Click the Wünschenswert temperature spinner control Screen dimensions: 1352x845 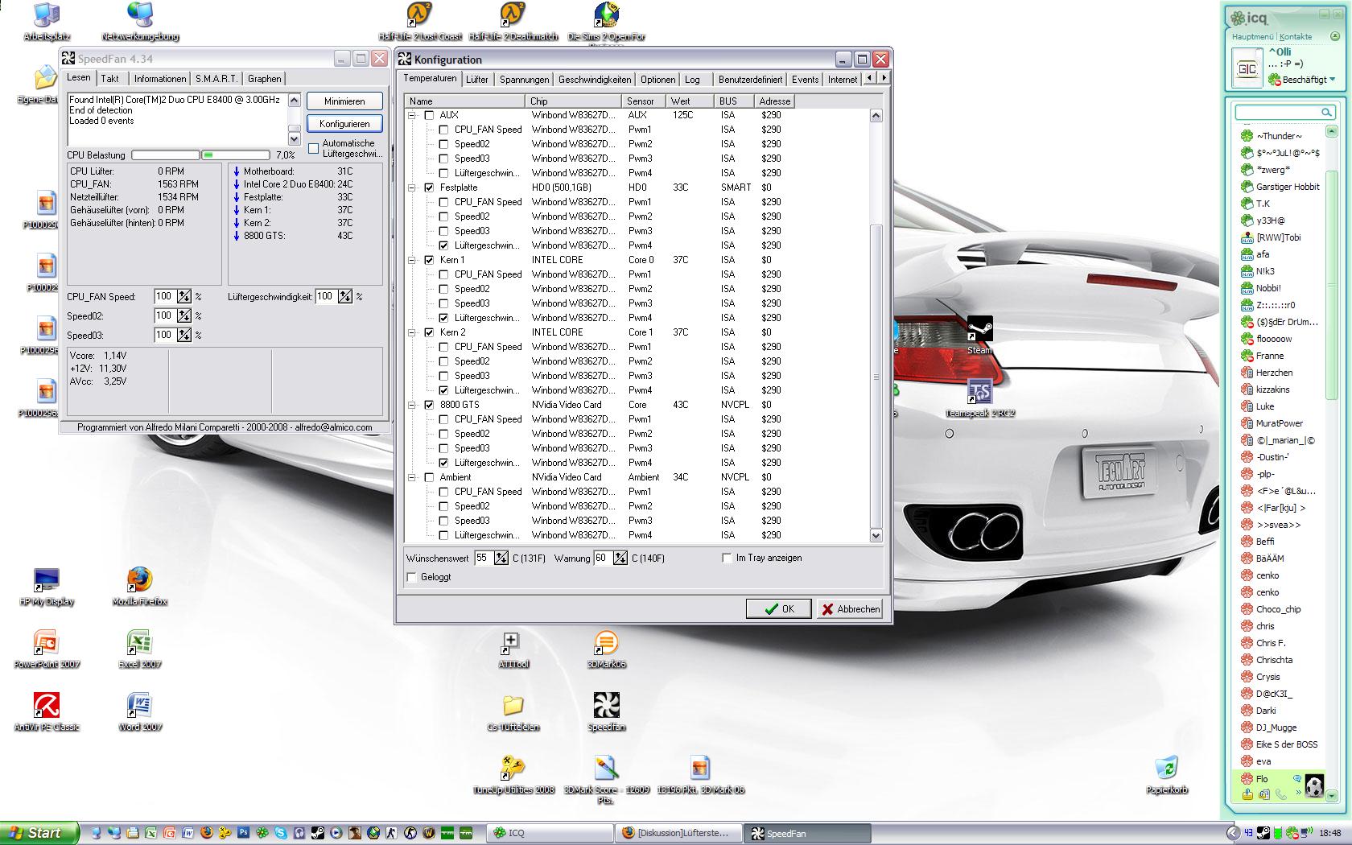coord(501,558)
